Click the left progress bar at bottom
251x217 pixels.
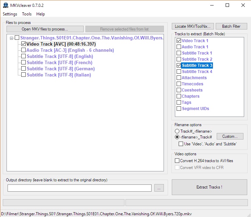click(x=63, y=203)
